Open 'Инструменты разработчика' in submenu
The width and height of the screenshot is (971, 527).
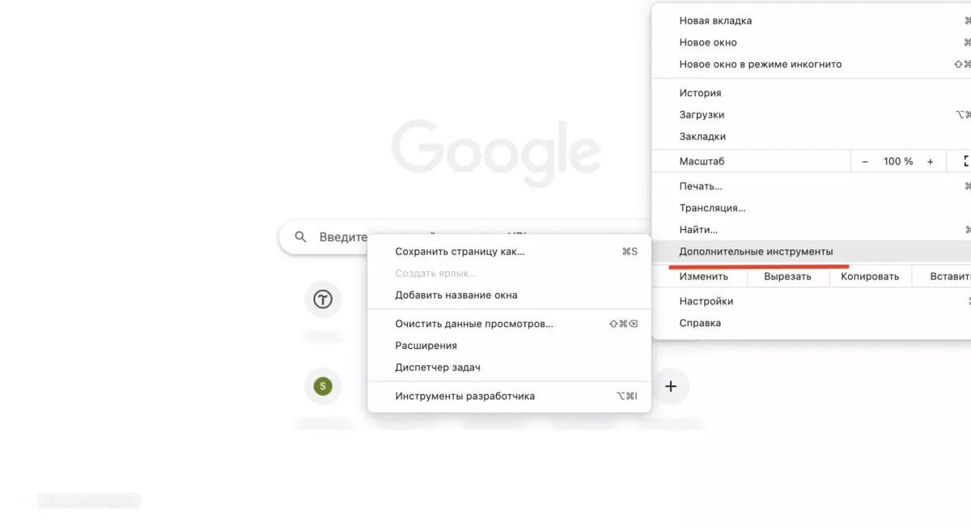[509, 396]
